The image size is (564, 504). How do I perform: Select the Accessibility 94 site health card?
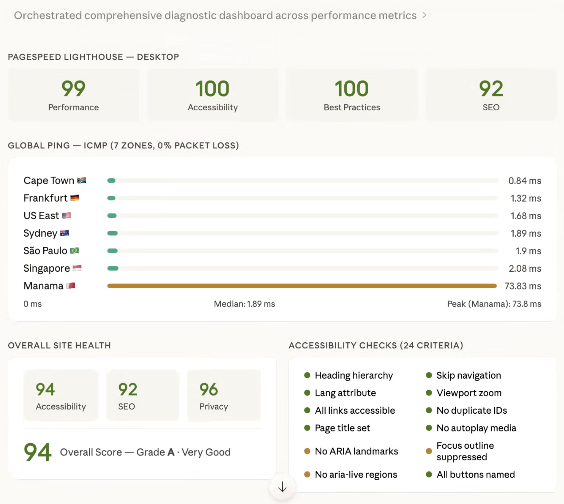[61, 395]
